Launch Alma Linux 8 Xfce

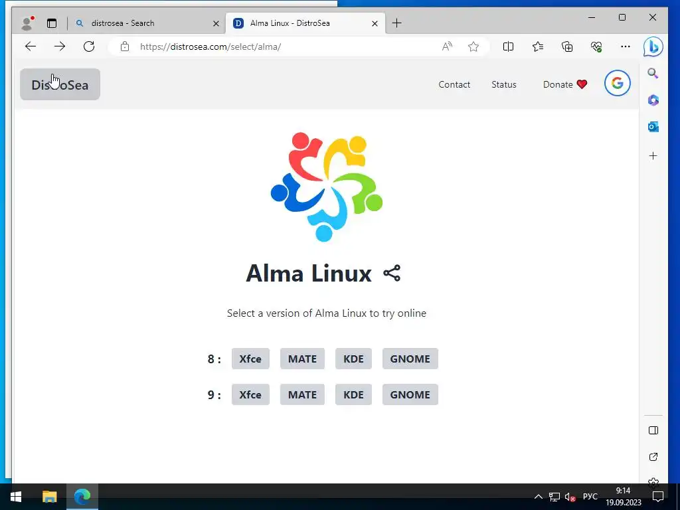(x=250, y=359)
